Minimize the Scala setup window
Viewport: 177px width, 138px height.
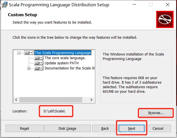[x=134, y=5]
